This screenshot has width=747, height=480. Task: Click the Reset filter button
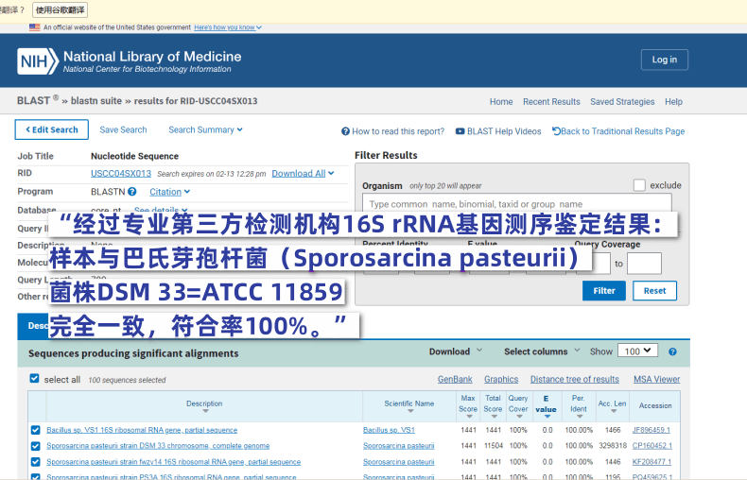(654, 290)
